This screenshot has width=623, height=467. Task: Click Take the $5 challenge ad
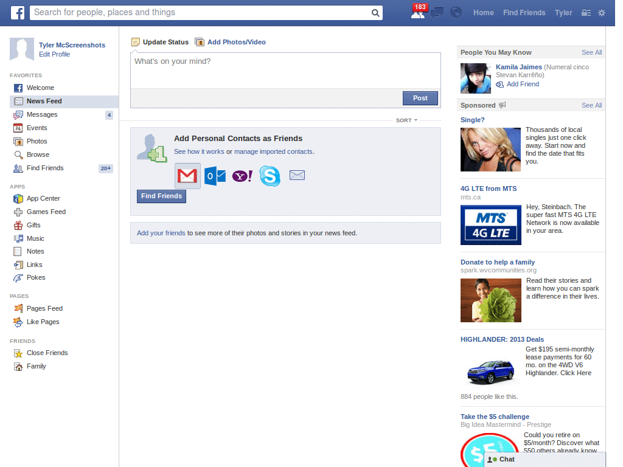pyautogui.click(x=495, y=417)
